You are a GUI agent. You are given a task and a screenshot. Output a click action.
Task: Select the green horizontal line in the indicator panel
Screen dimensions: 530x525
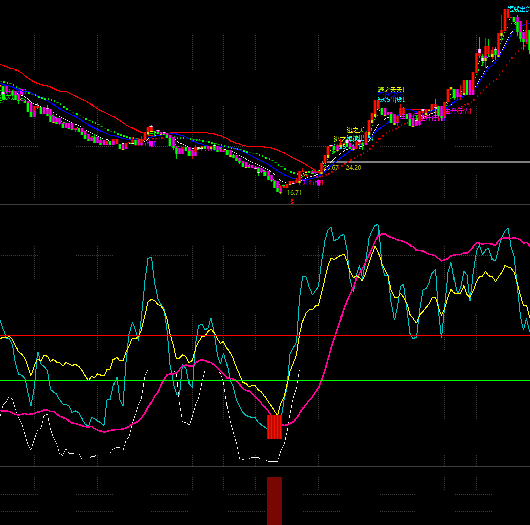(x=265, y=381)
